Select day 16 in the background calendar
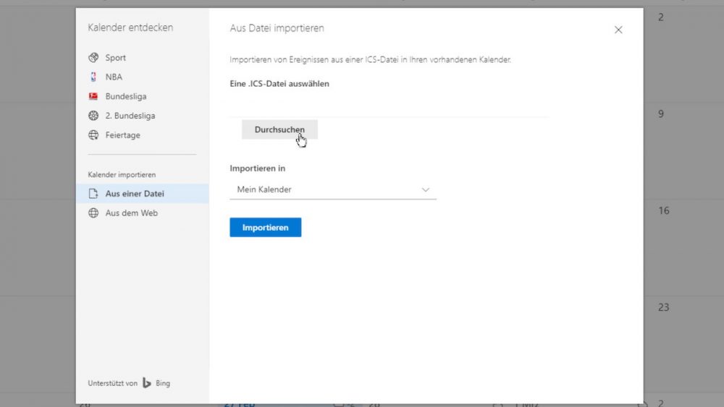 (663, 210)
